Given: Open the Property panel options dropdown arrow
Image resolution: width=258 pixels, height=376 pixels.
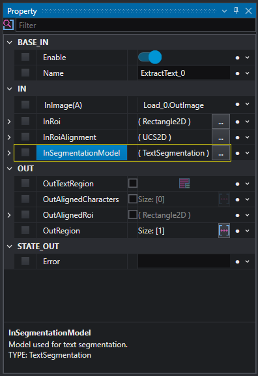Looking at the screenshot, I should tap(224, 11).
